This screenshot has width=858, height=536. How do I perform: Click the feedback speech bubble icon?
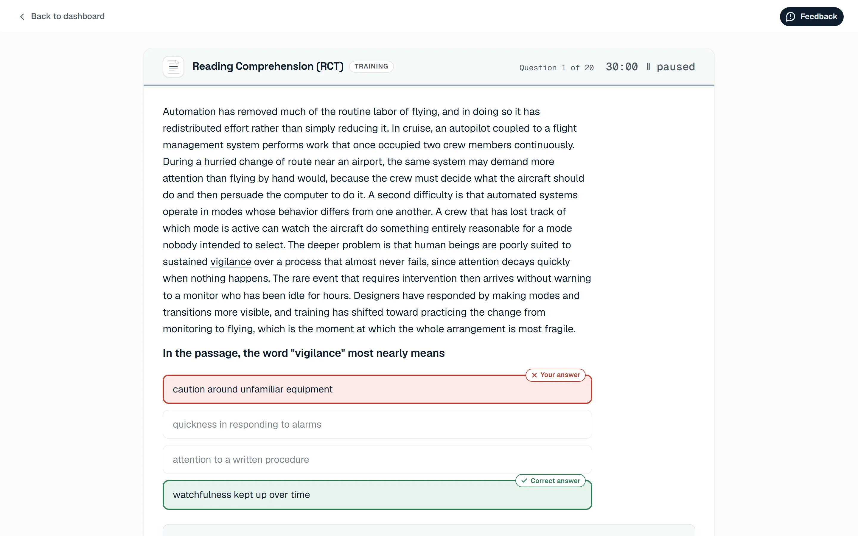[x=790, y=17]
